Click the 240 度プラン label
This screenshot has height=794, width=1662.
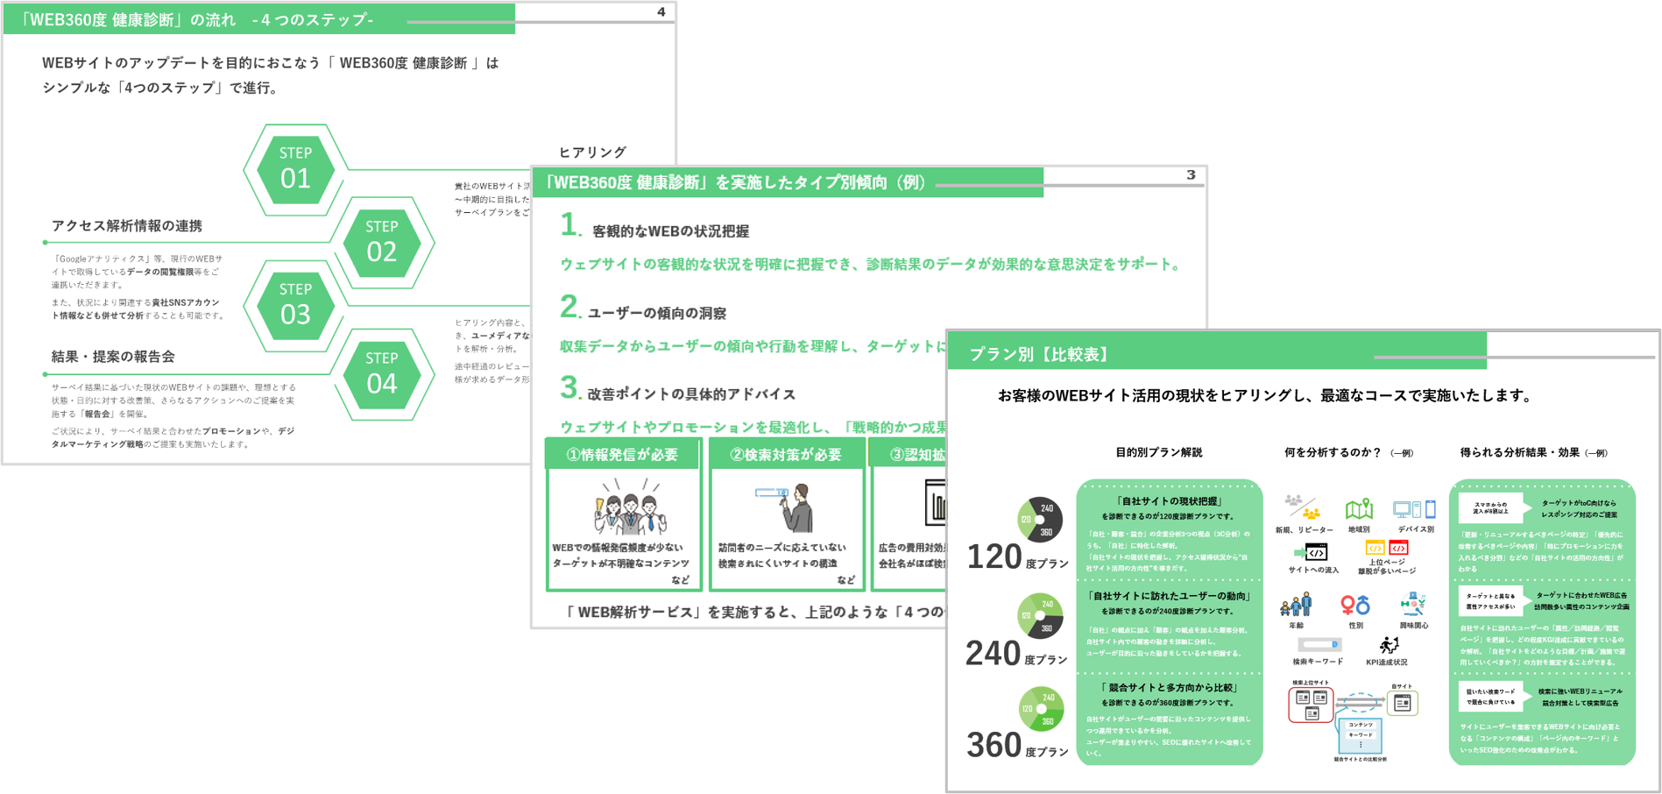point(1016,654)
